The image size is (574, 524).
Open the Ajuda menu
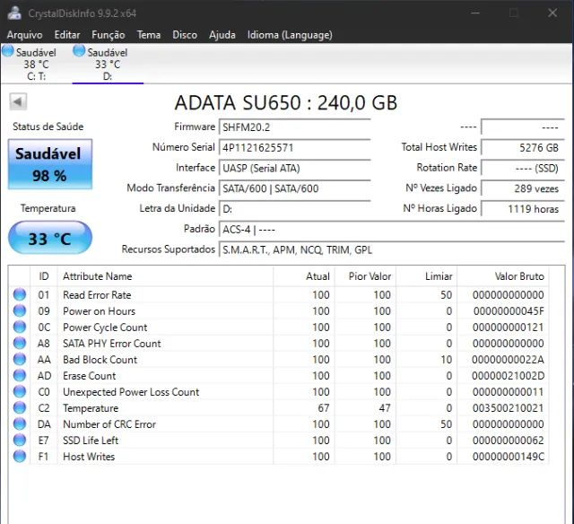(x=222, y=35)
